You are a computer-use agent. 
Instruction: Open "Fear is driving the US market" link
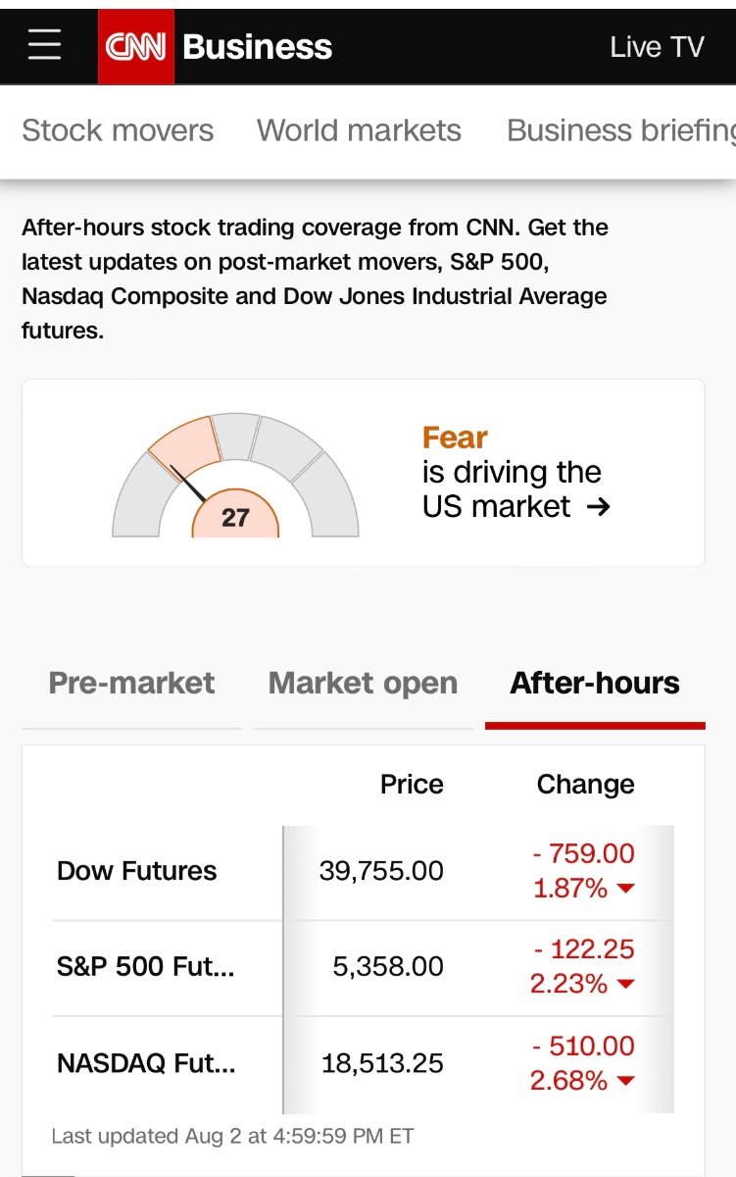pos(511,473)
